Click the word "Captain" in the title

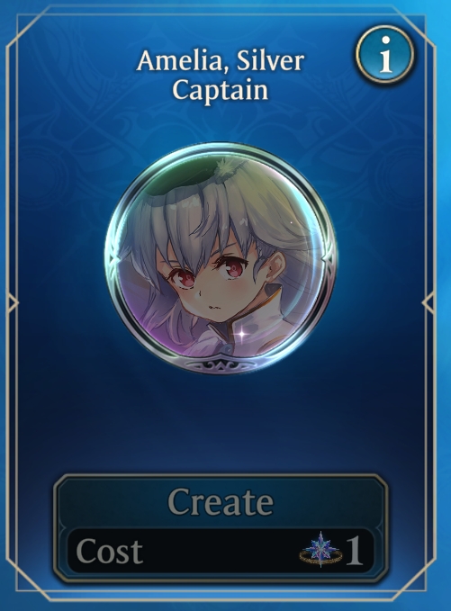(221, 91)
